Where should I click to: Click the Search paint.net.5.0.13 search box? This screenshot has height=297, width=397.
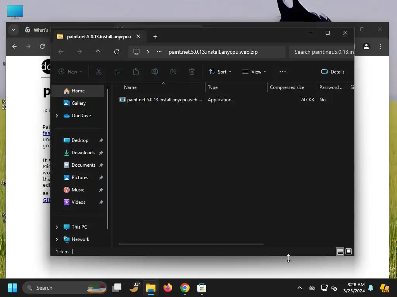coord(321,52)
